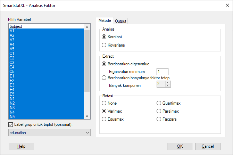Click the variable list scroll down arrow
Screen dimensions: 233x155
click(x=87, y=116)
